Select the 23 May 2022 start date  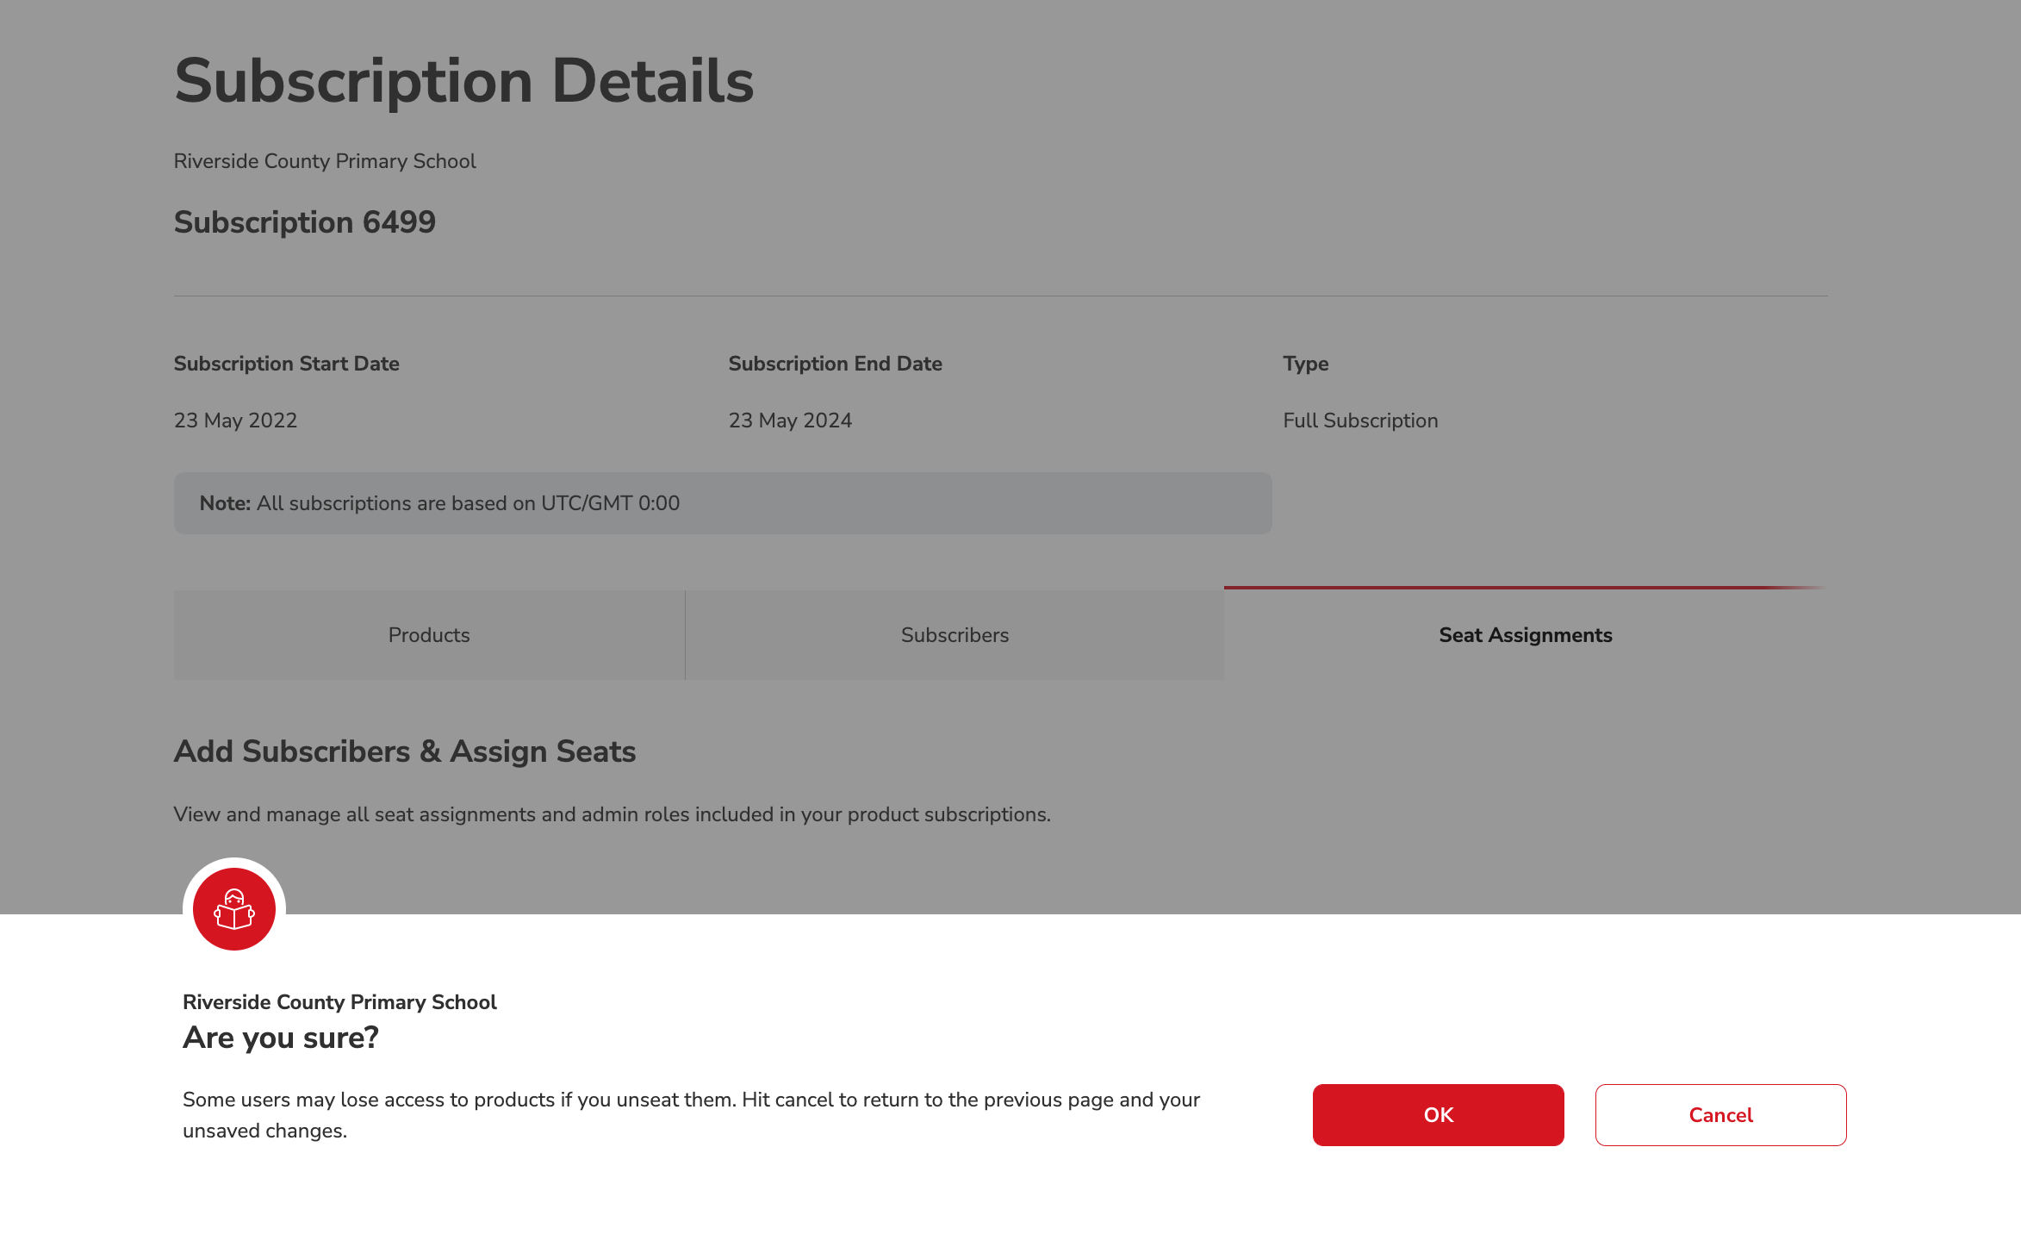click(235, 421)
